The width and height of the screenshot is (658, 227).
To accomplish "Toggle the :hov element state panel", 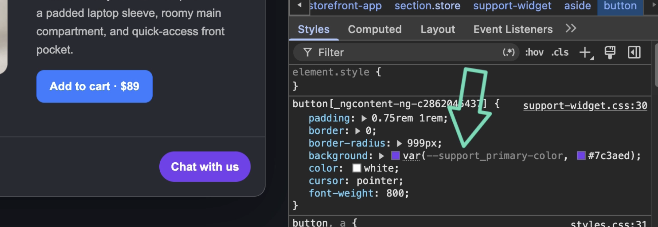I will [x=534, y=52].
